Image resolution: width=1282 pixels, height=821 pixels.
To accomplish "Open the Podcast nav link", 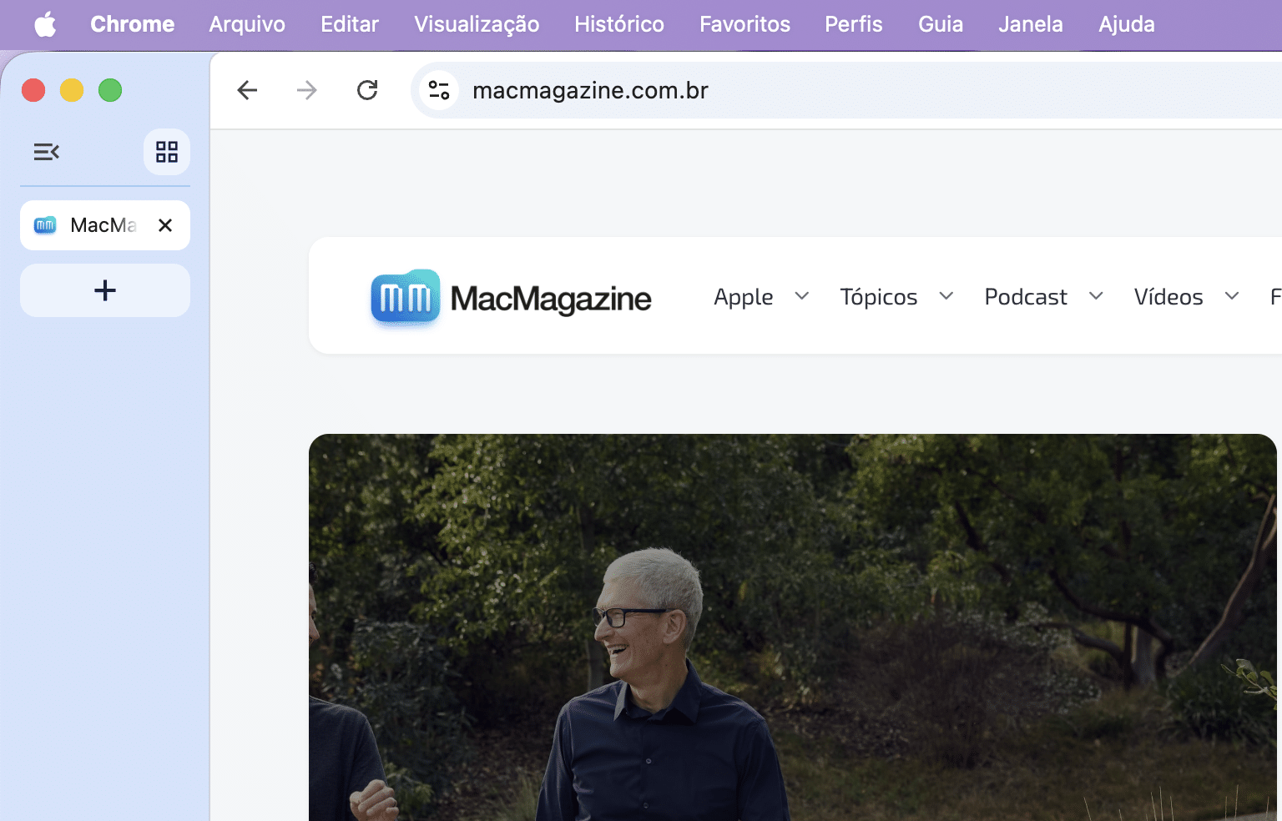I will click(x=1026, y=297).
